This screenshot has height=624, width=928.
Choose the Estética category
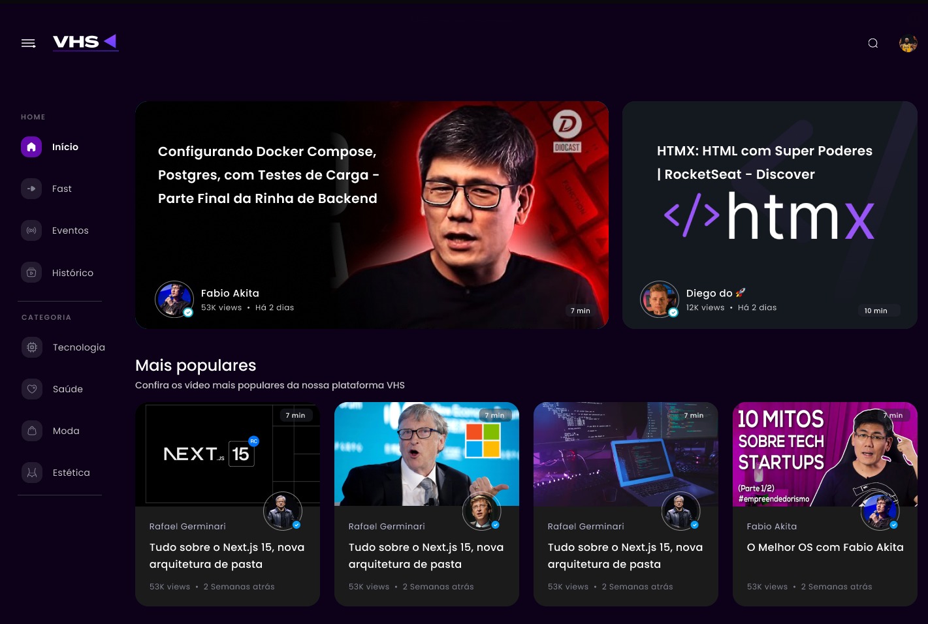[x=71, y=473]
